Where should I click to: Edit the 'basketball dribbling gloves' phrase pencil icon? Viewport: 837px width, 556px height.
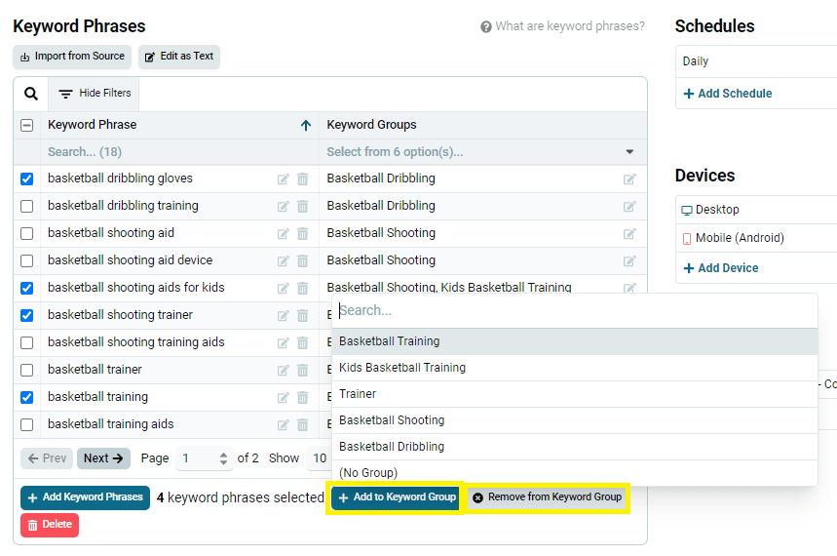tap(283, 179)
